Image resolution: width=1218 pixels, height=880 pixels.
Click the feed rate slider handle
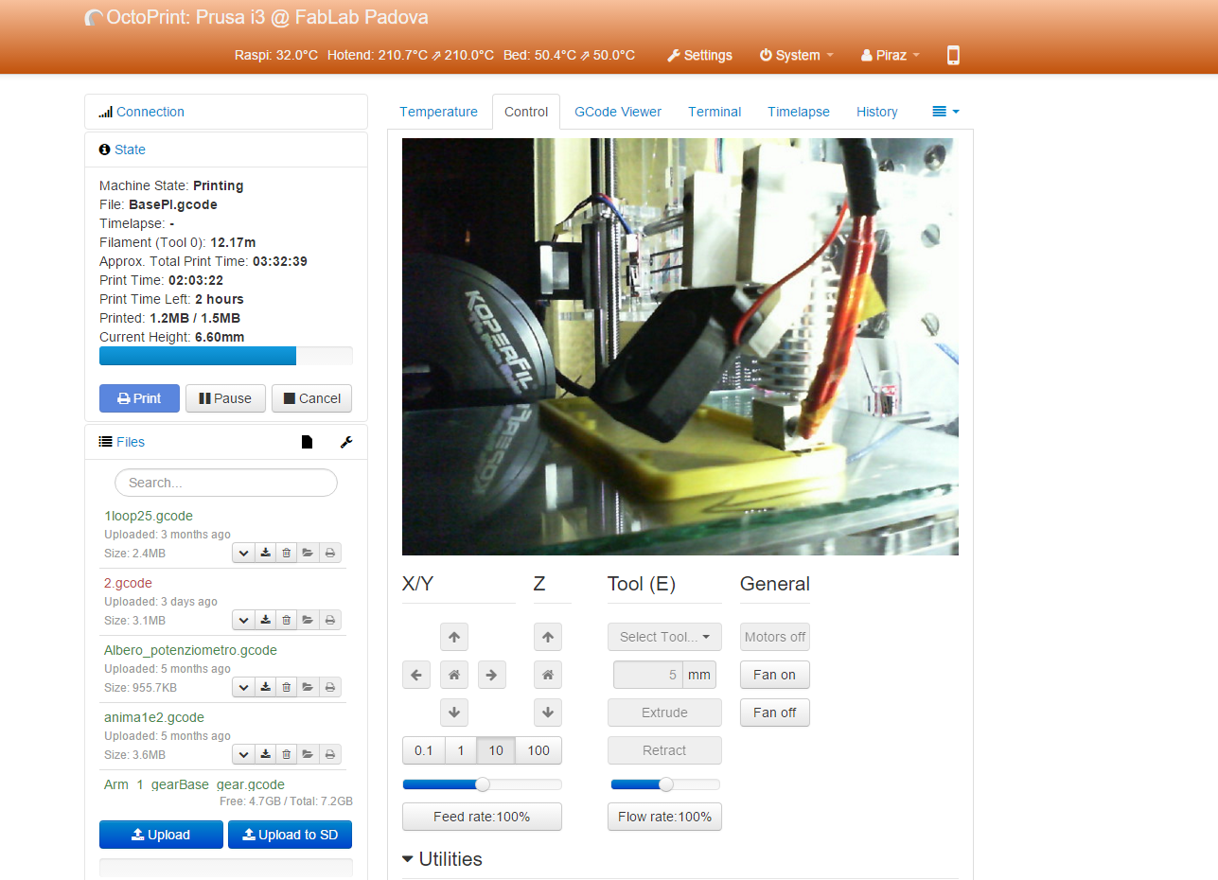(483, 784)
